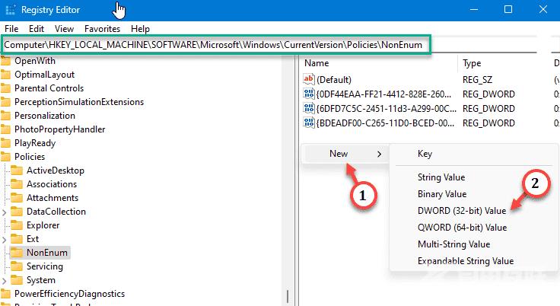
Task: Create a new String Value
Action: (x=441, y=177)
